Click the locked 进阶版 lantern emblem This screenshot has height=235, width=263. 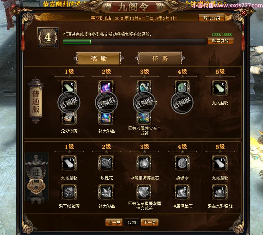pos(36,176)
